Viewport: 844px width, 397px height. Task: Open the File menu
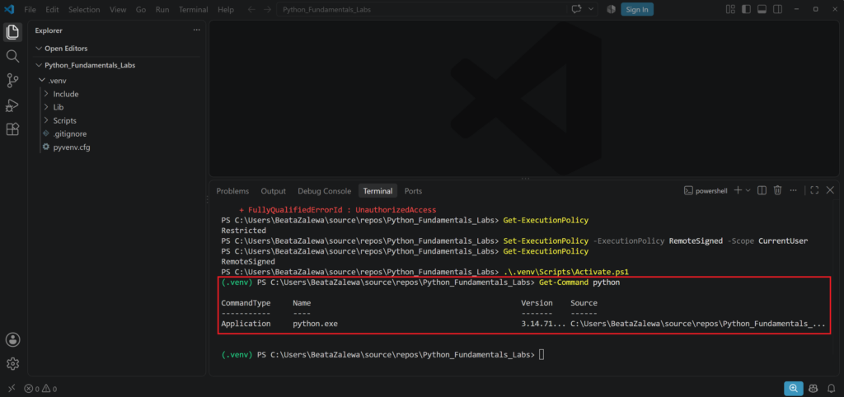(30, 10)
